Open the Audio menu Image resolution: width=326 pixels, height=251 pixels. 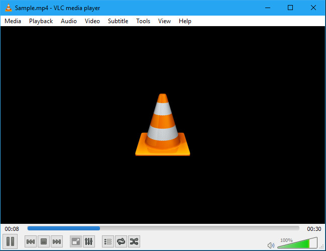click(69, 21)
